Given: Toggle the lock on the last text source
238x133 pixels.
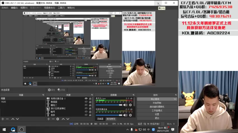Looking at the screenshot, I should (90, 115).
